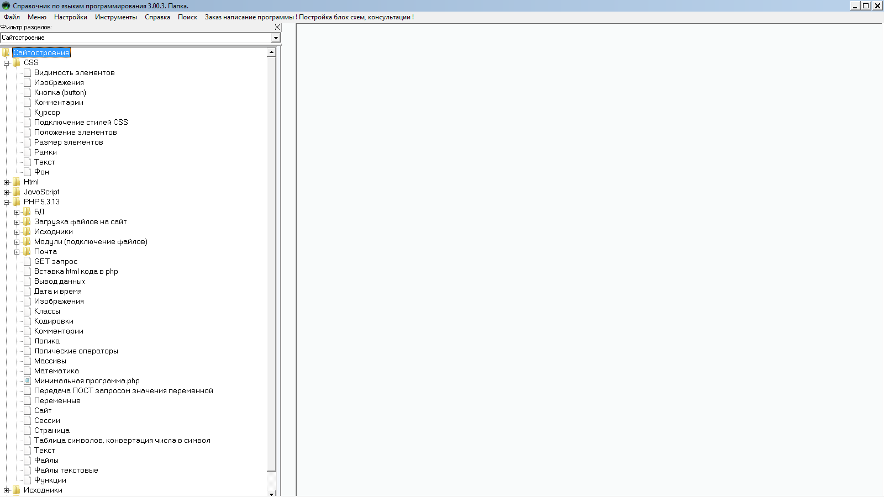Click the page icon beside Курсор
The width and height of the screenshot is (884, 497).
click(27, 113)
